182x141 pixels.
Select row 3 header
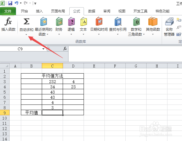point(5,81)
